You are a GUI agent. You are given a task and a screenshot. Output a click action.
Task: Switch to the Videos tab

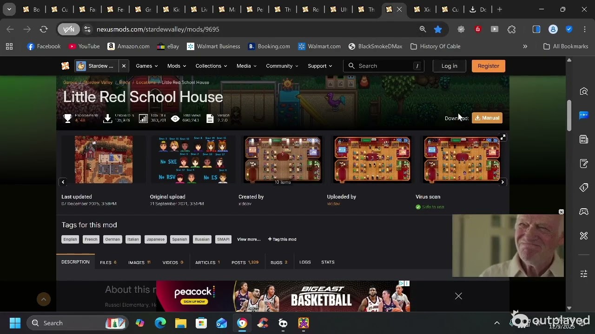click(173, 263)
